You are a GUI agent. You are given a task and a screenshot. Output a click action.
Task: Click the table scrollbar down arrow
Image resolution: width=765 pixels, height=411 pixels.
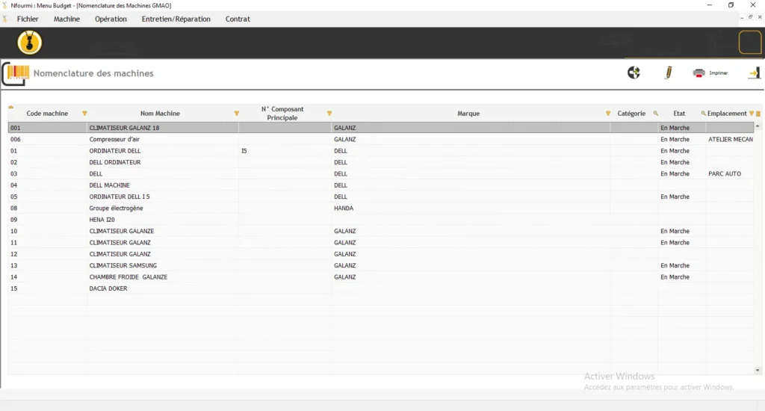[758, 371]
